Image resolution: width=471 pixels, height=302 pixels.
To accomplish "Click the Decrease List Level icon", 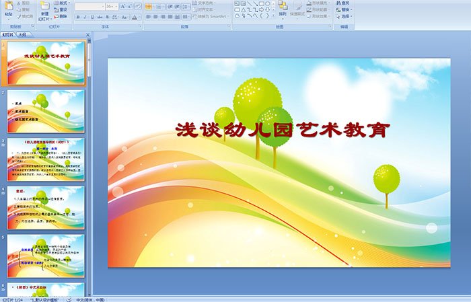I will pyautogui.click(x=170, y=7).
